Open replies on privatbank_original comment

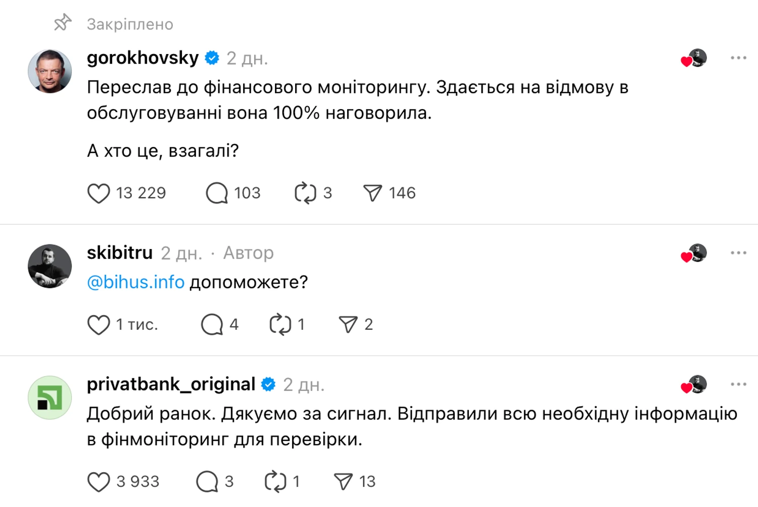pyautogui.click(x=207, y=482)
